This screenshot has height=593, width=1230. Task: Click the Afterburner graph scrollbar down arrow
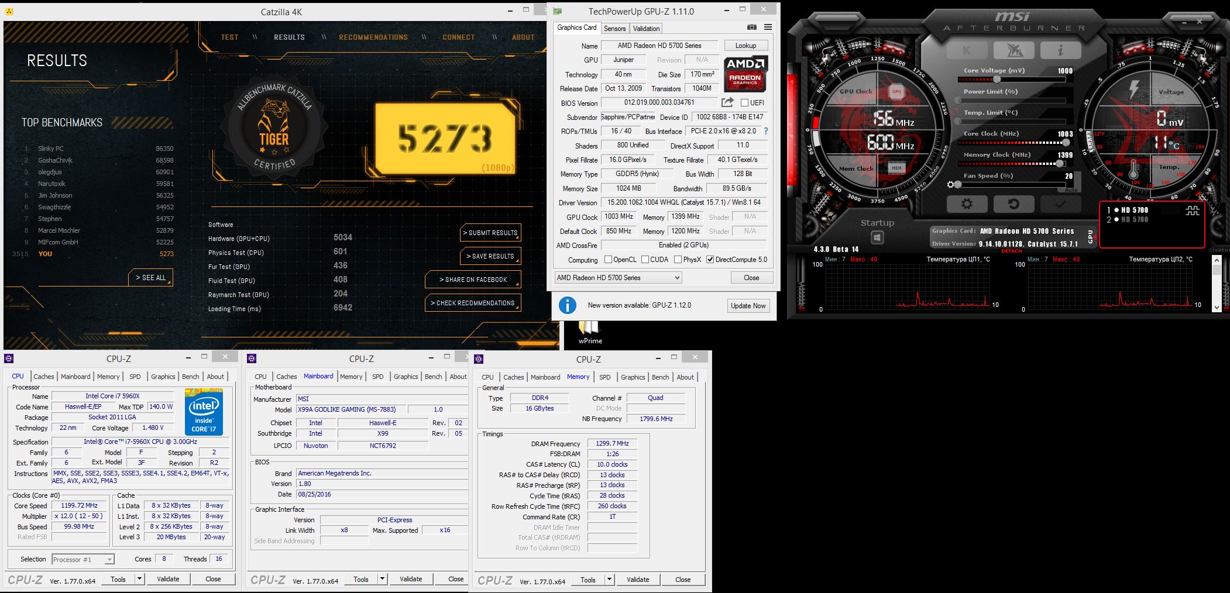(1217, 307)
